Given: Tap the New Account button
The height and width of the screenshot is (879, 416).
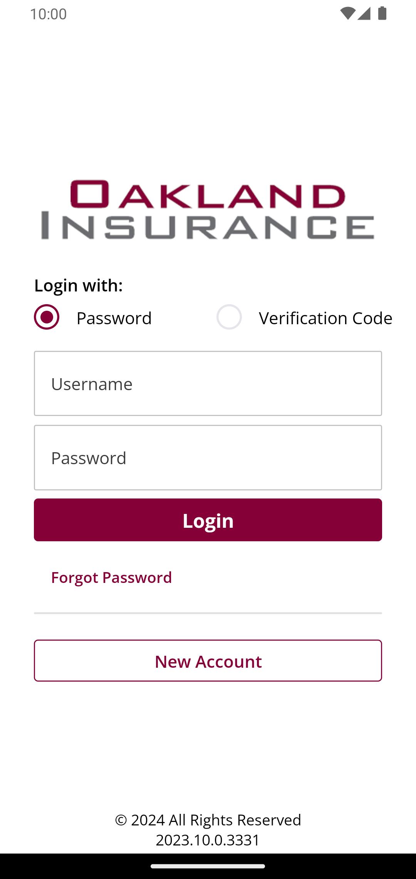Looking at the screenshot, I should pos(208,661).
